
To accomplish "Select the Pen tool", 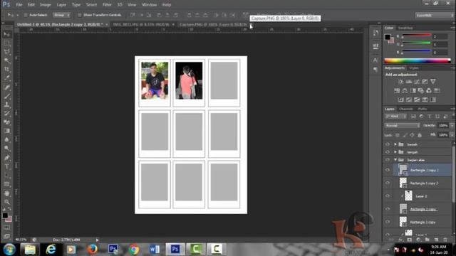I will 6,158.
